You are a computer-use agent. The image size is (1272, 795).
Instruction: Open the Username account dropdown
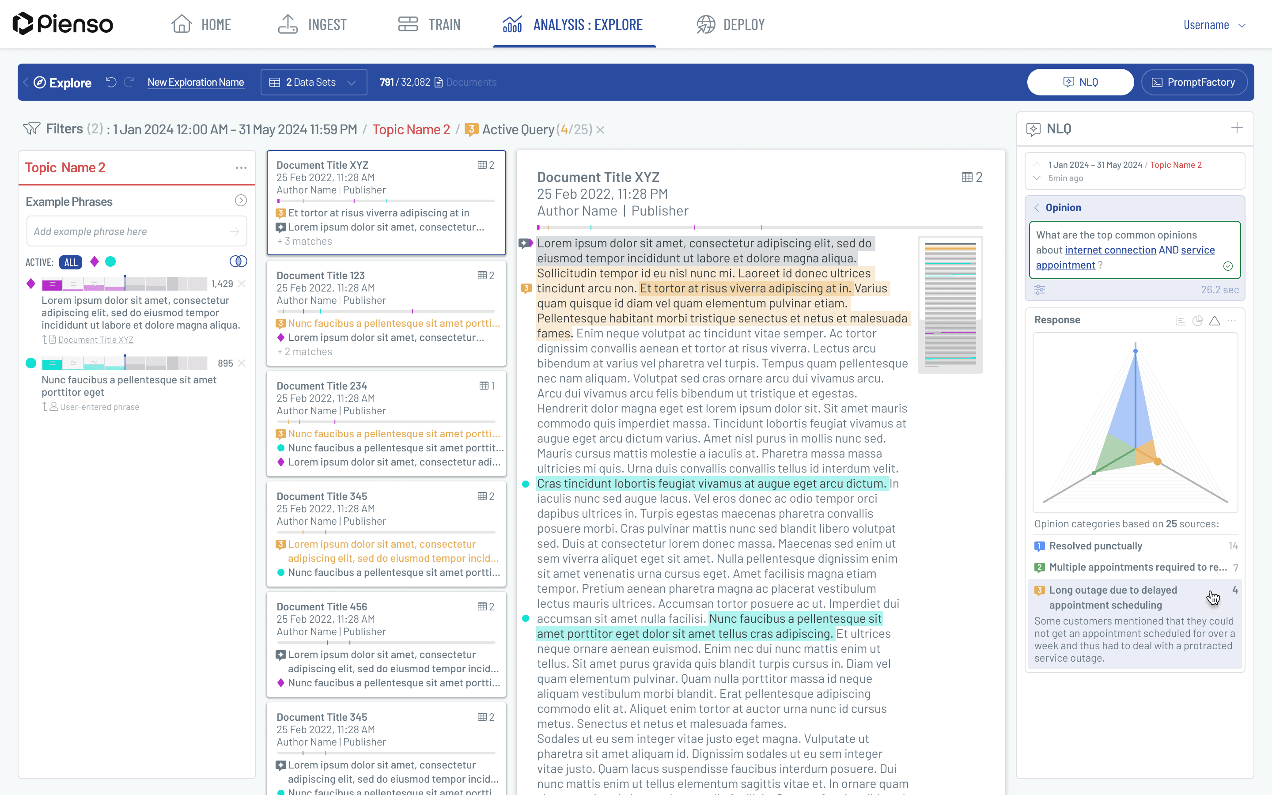click(1214, 25)
